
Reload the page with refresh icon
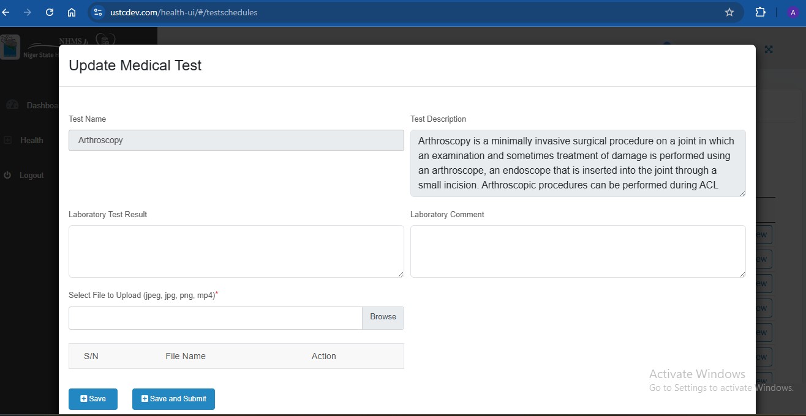(x=50, y=12)
